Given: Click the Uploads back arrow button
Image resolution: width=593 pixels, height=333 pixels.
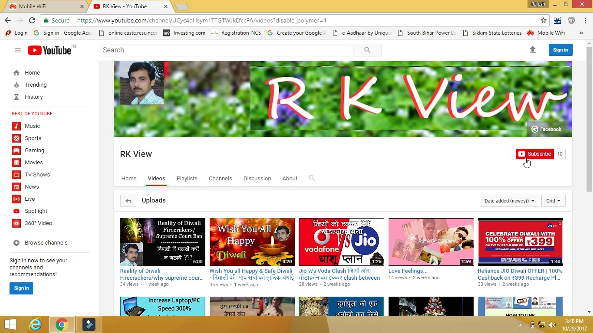Looking at the screenshot, I should click(x=128, y=201).
